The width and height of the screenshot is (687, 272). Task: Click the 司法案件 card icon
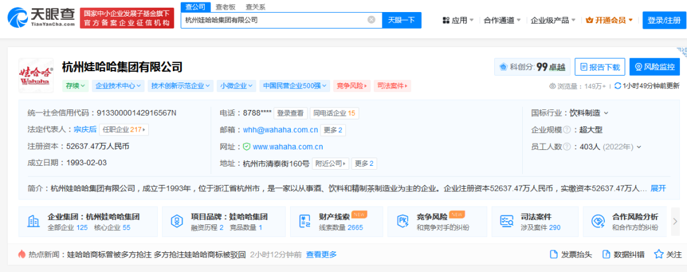point(506,222)
